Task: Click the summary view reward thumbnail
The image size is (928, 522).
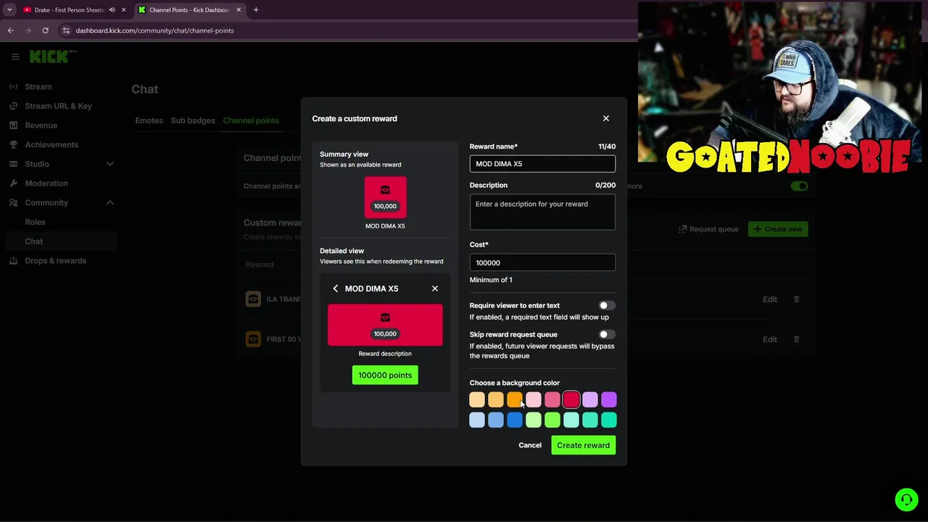Action: [x=385, y=197]
